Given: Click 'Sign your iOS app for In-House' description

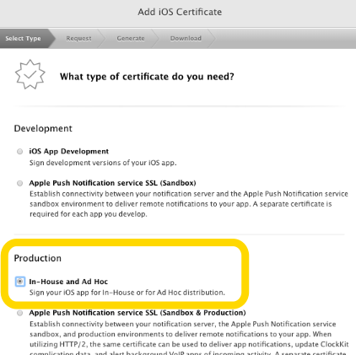Looking at the screenshot, I should (x=127, y=293).
